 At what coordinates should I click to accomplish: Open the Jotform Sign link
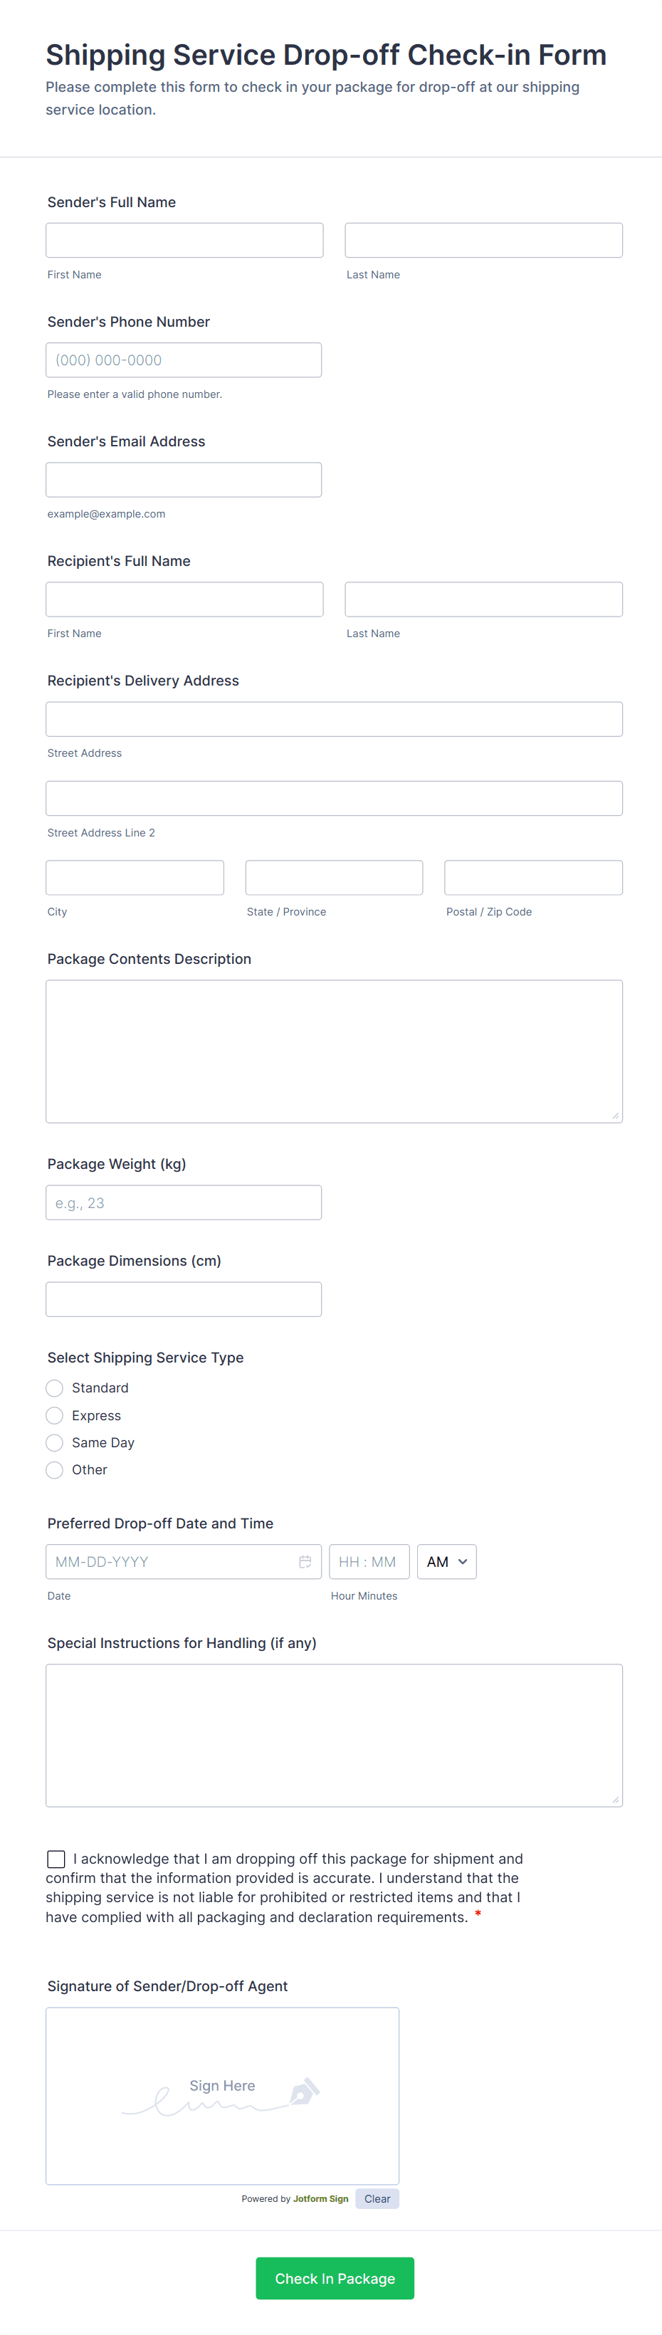(x=320, y=2198)
